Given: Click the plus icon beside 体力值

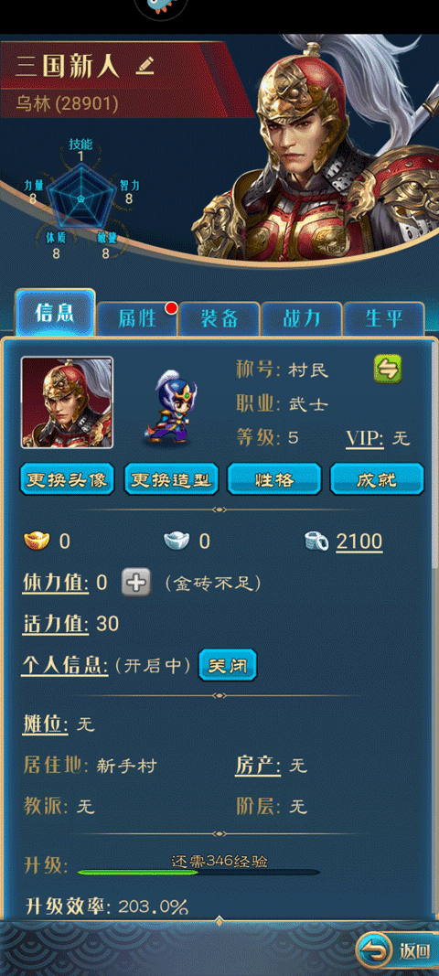Looking at the screenshot, I should (136, 583).
